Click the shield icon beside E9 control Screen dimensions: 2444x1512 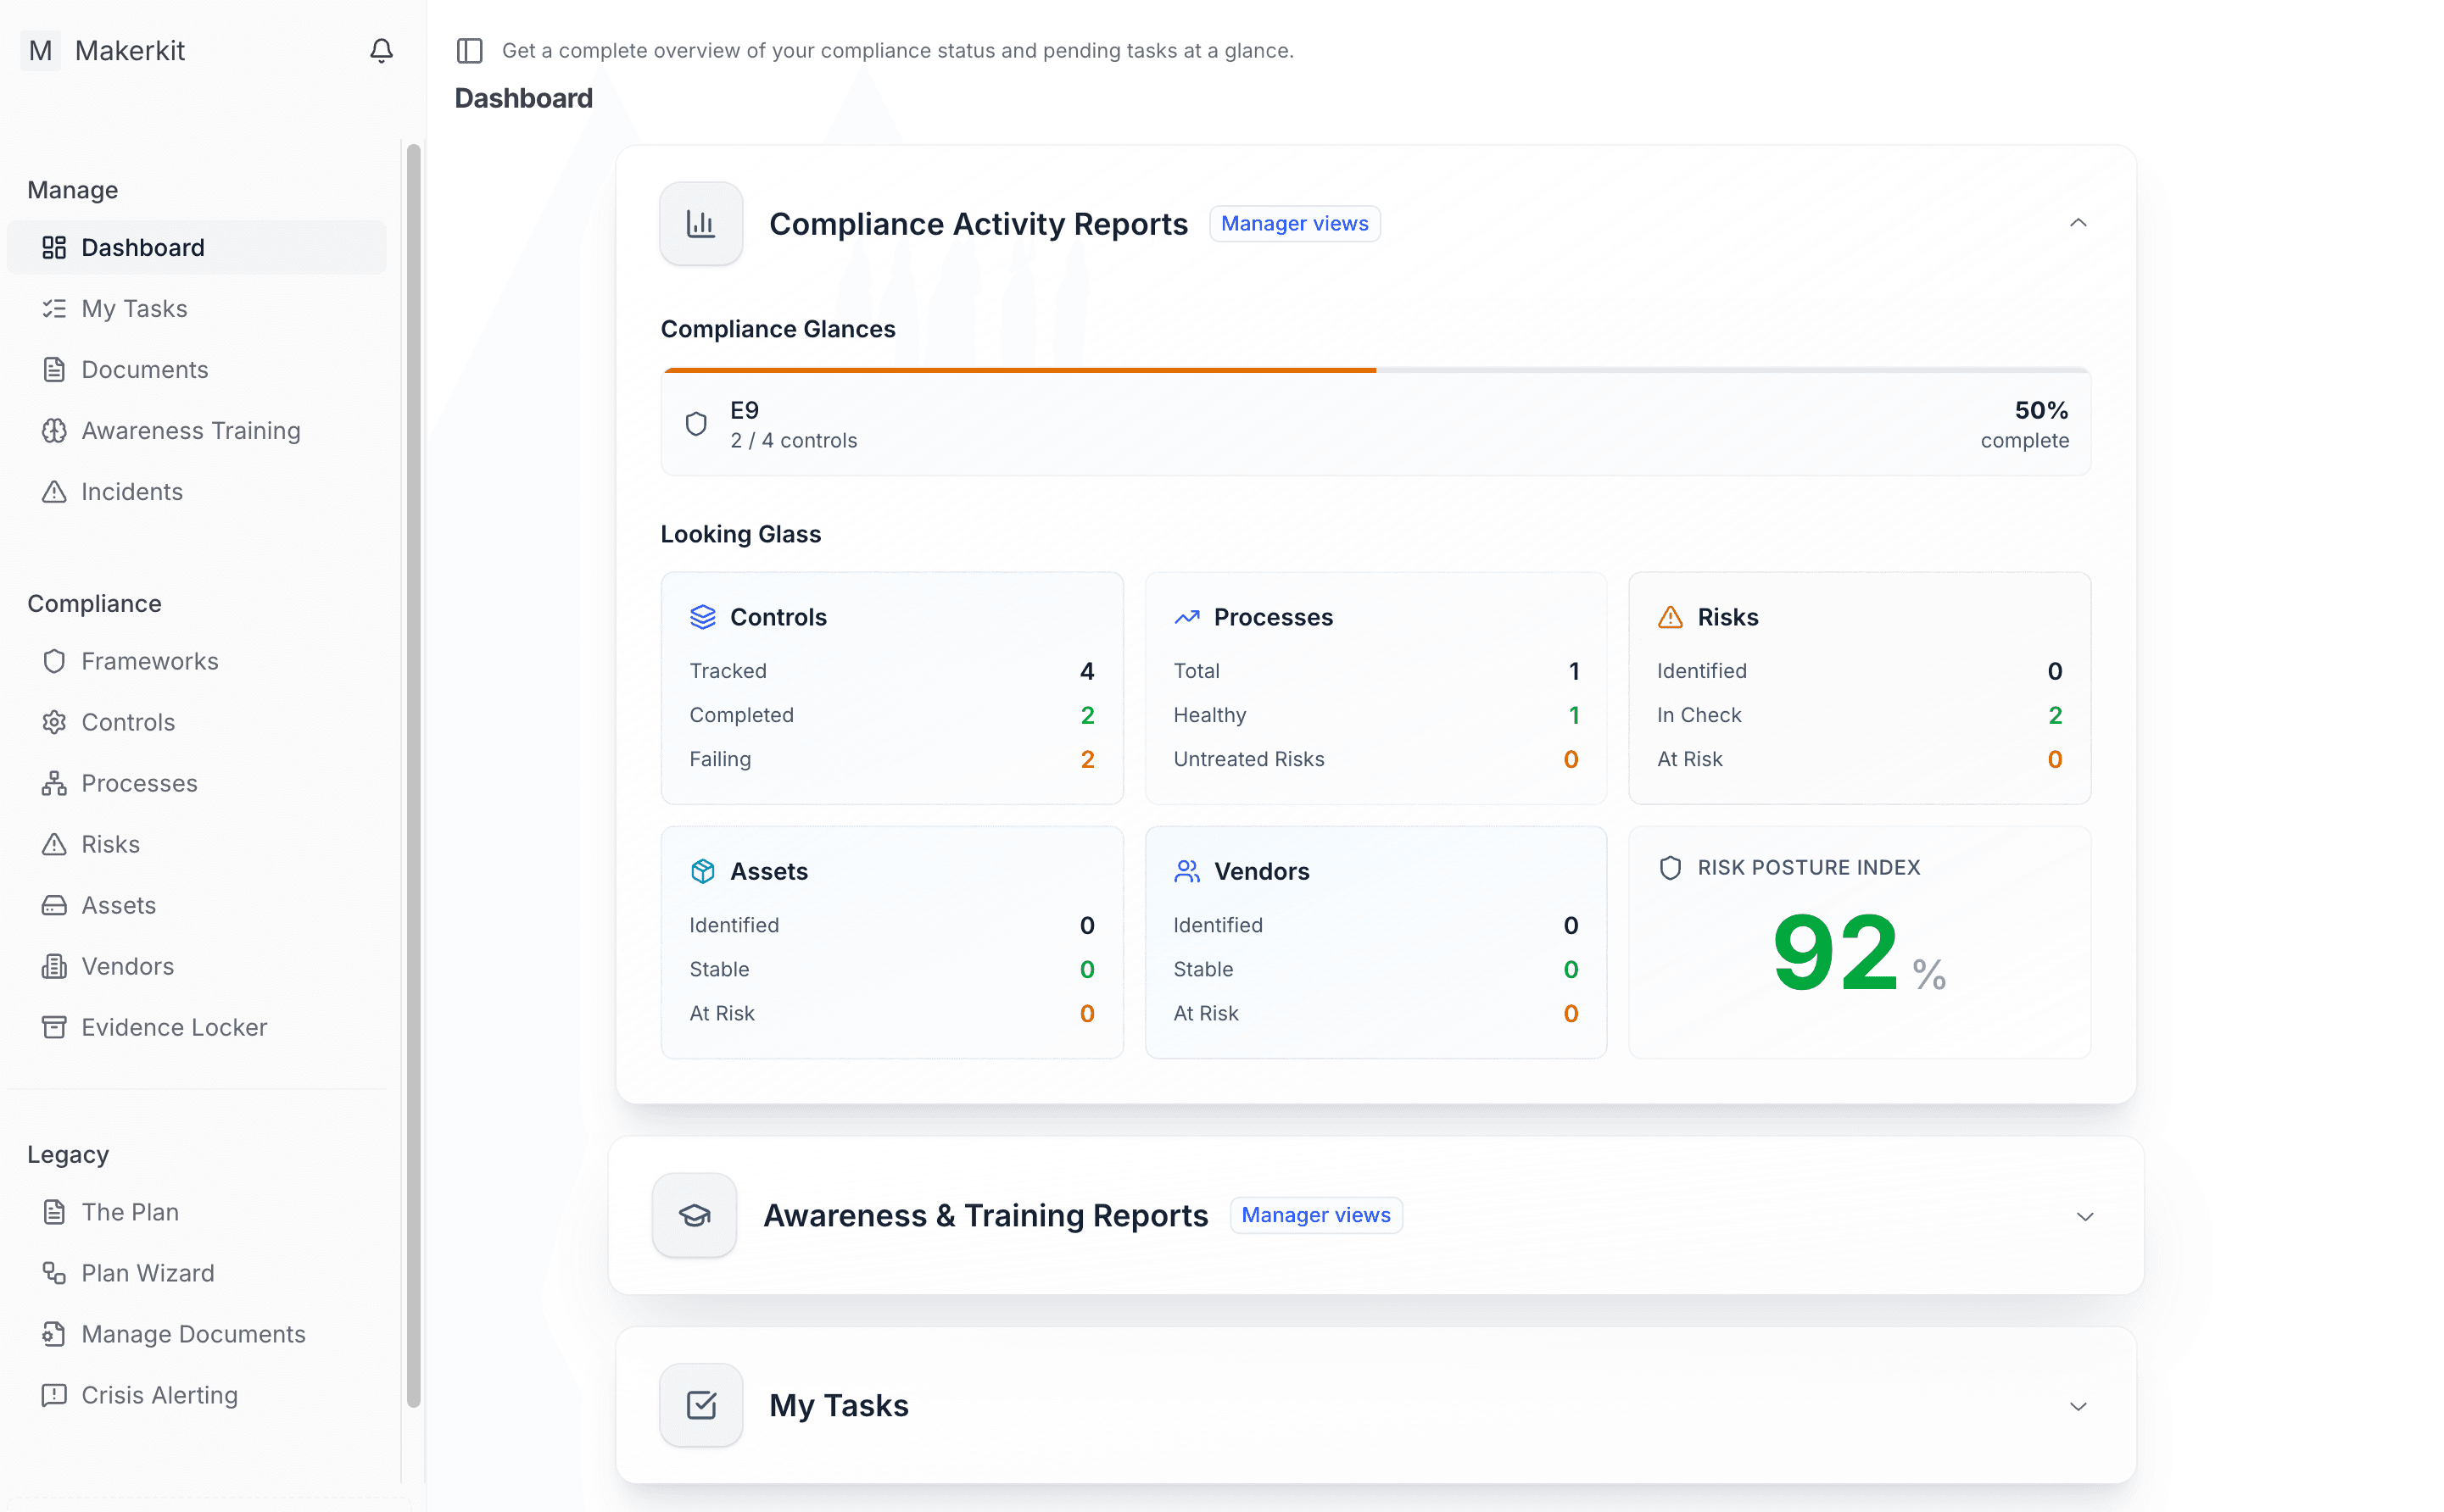click(x=696, y=423)
